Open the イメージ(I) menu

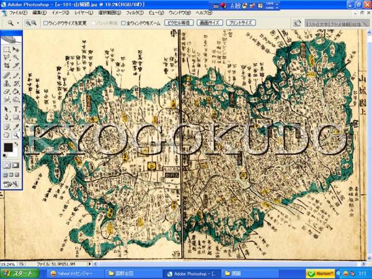[60, 12]
